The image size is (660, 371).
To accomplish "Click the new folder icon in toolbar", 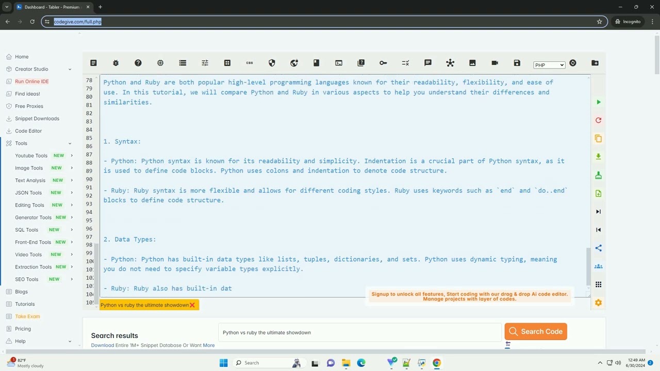I will 595,63.
